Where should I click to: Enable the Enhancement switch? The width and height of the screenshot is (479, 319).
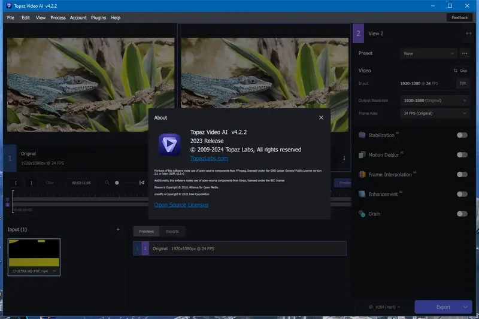[x=462, y=194]
